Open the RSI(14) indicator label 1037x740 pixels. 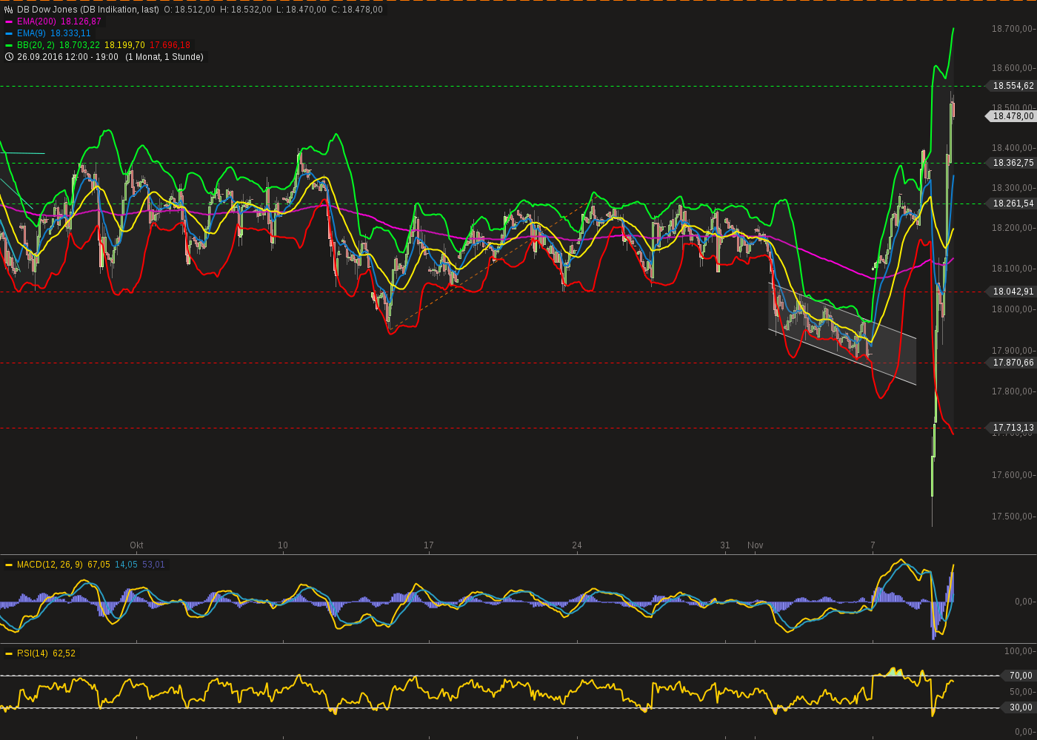click(x=33, y=653)
